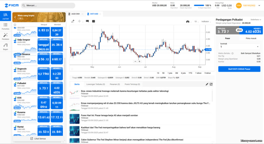The image size is (264, 144).
Task: Collapse the news panel with shrink icon
Action: (207, 84)
